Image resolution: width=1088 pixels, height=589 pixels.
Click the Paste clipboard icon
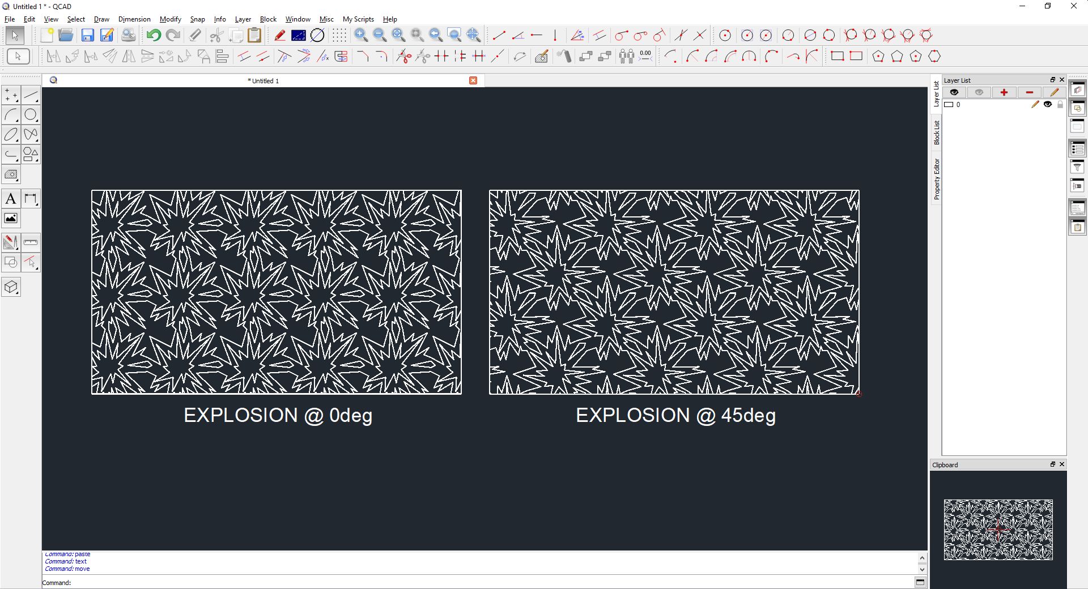tap(254, 35)
